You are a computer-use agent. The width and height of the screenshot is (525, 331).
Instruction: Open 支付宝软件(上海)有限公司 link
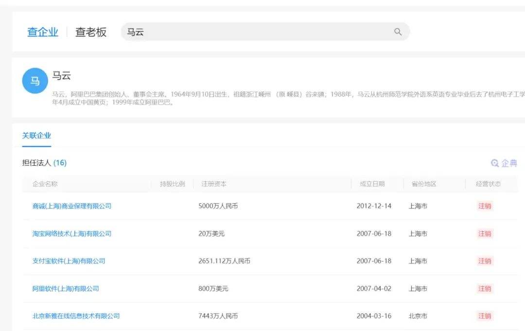[69, 261]
